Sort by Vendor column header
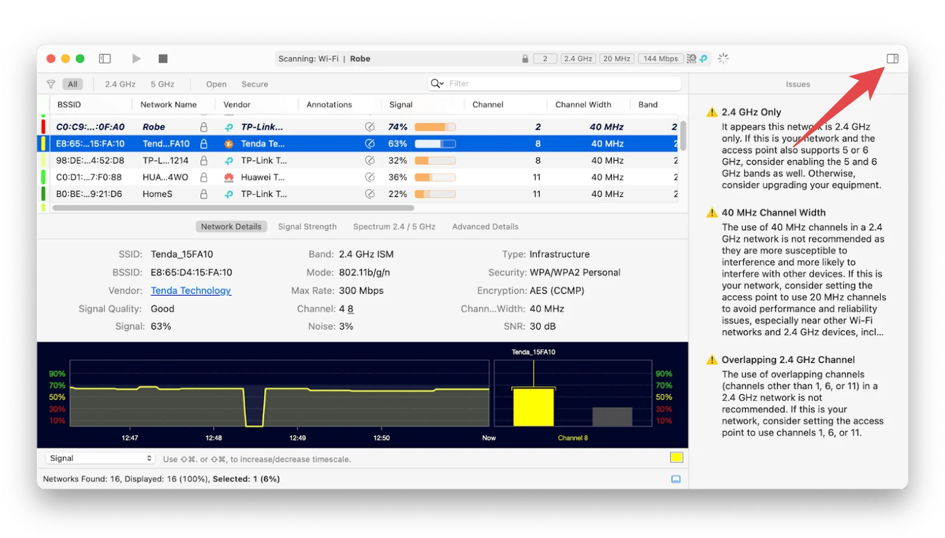Screen dimensions: 945x538 pos(237,105)
